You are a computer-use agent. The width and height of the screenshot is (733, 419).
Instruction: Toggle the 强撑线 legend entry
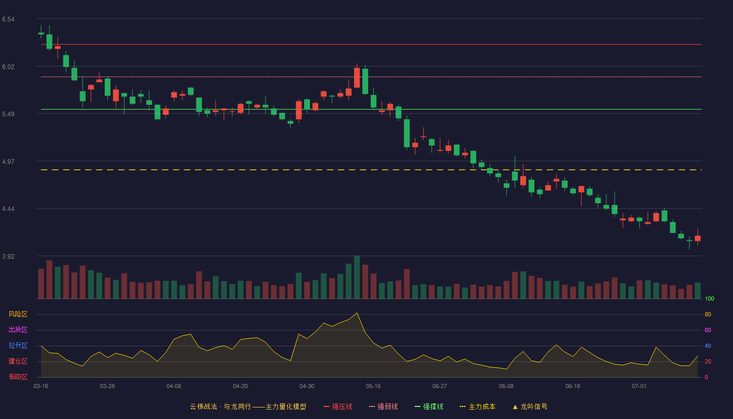(x=429, y=406)
